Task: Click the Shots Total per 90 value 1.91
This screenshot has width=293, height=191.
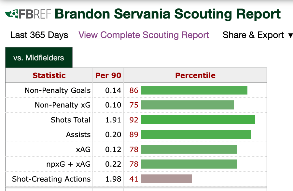Action: (x=113, y=120)
